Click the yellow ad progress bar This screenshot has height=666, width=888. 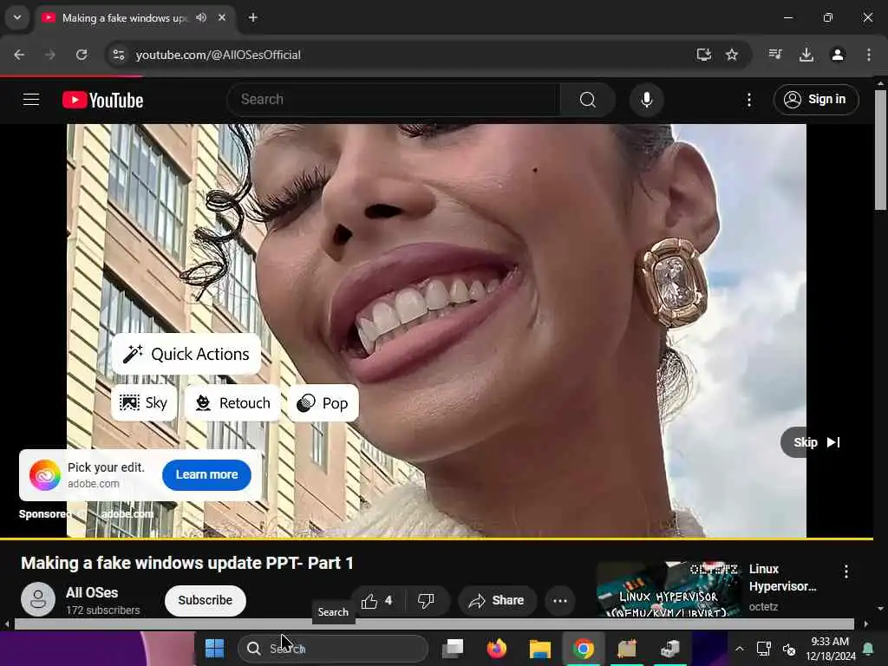tap(436, 539)
